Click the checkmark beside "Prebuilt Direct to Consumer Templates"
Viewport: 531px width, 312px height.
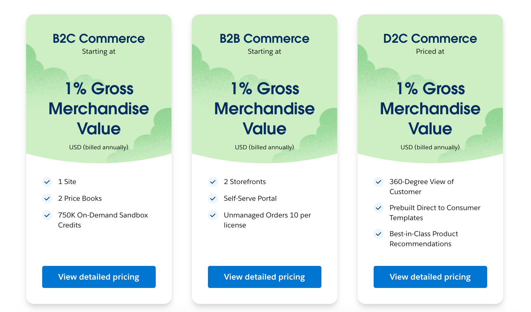379,208
